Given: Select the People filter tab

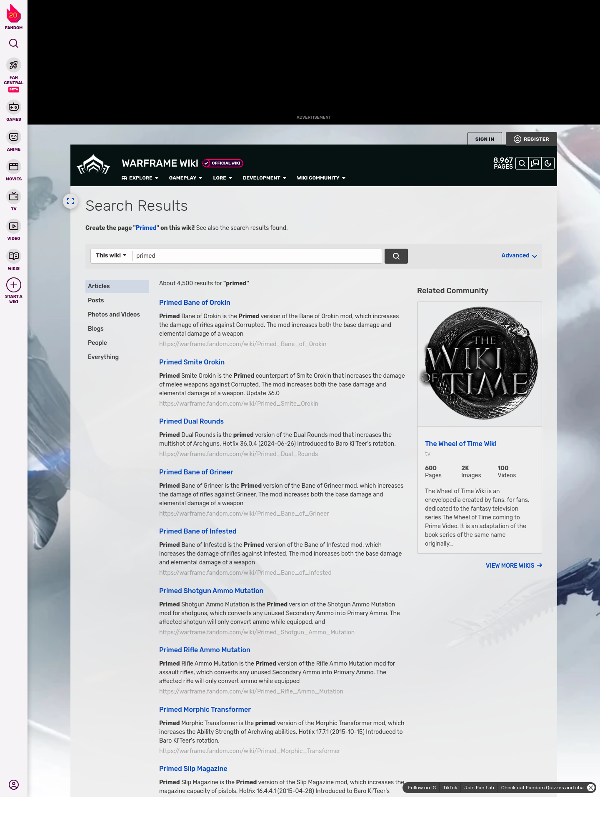Looking at the screenshot, I should [x=117, y=343].
